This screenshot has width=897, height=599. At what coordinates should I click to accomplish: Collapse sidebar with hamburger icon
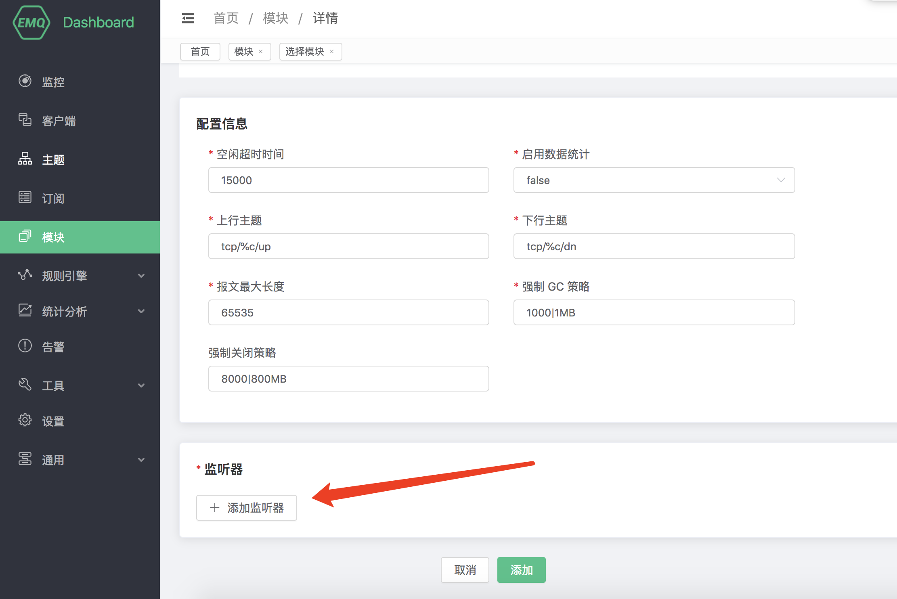188,18
